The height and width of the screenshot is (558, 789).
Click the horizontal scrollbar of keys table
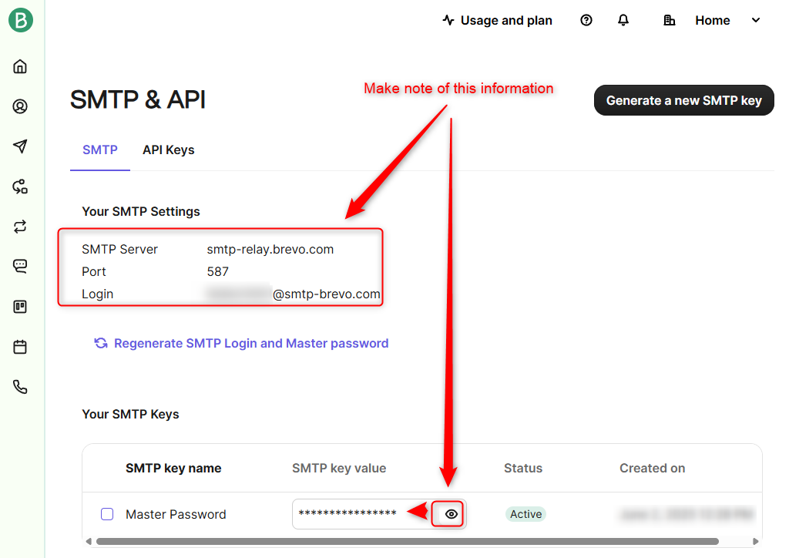(407, 541)
